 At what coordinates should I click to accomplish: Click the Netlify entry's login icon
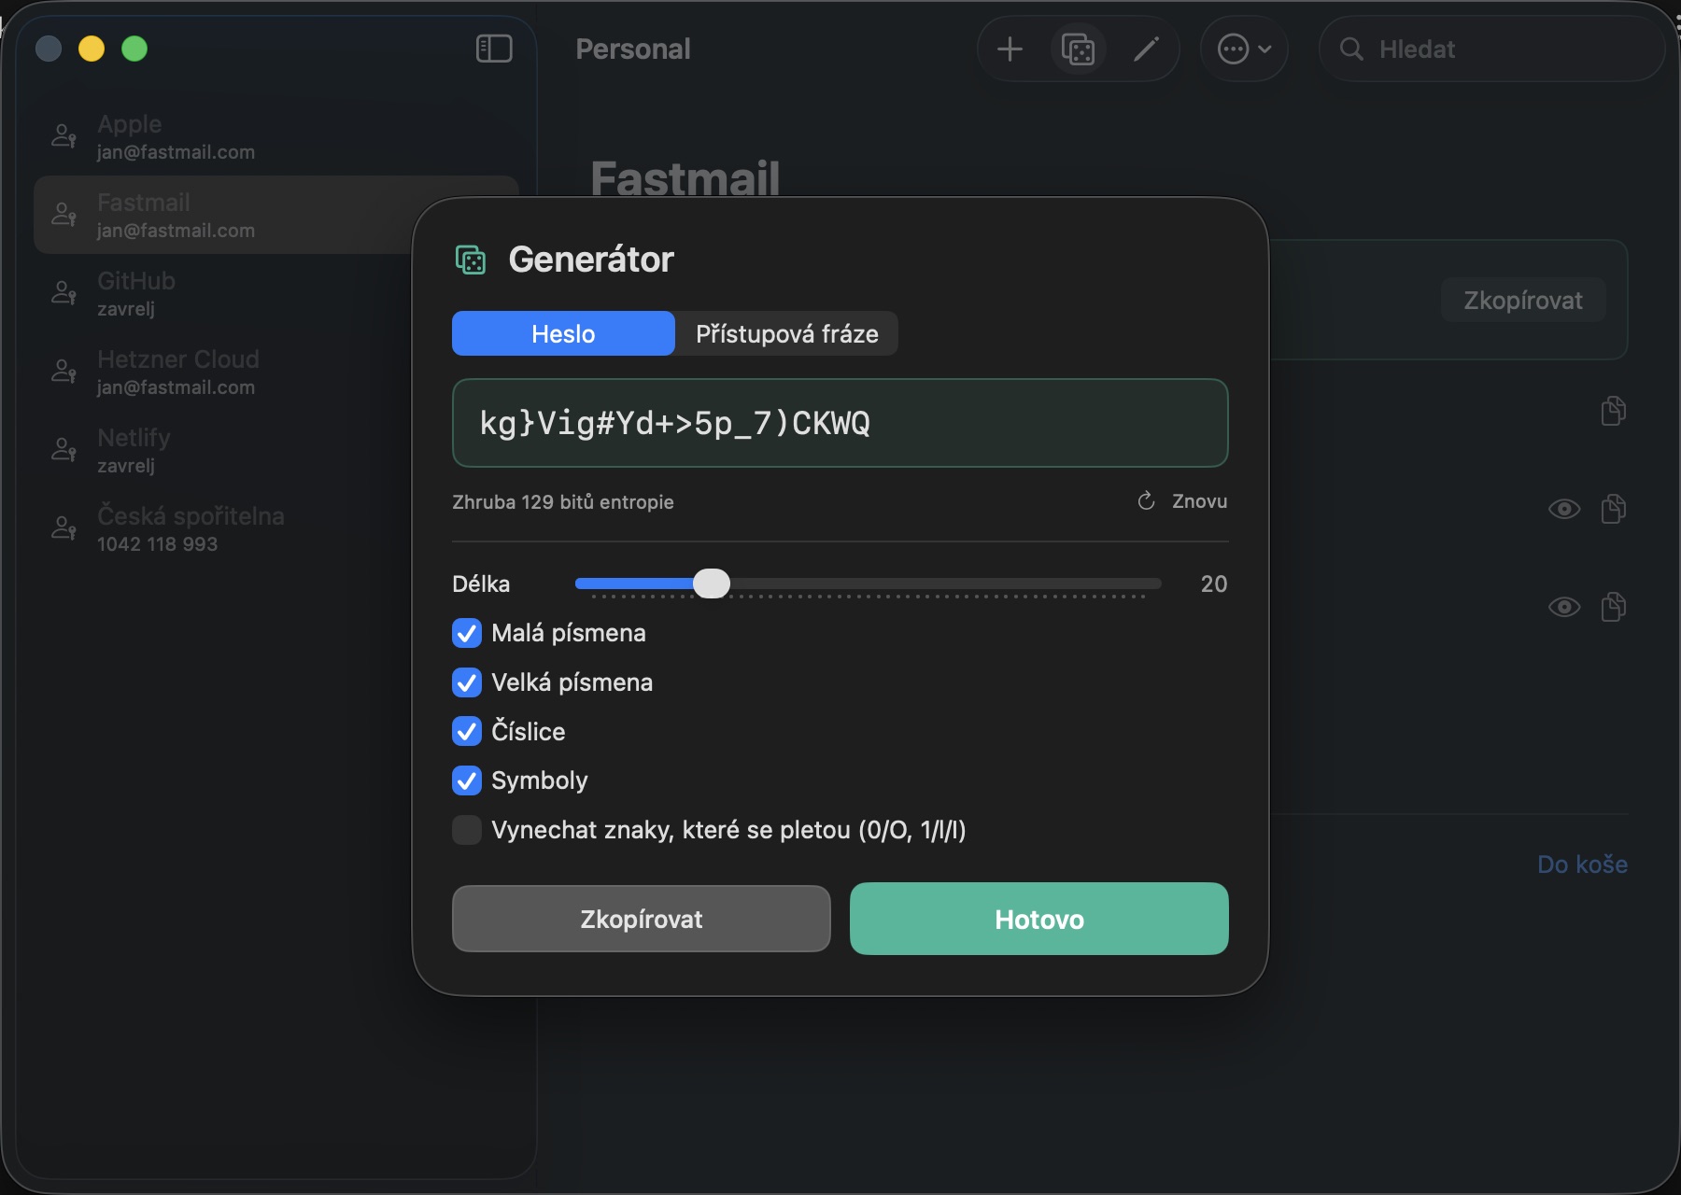coord(64,450)
